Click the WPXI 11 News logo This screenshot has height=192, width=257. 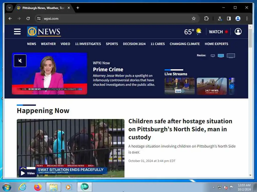click(44, 31)
